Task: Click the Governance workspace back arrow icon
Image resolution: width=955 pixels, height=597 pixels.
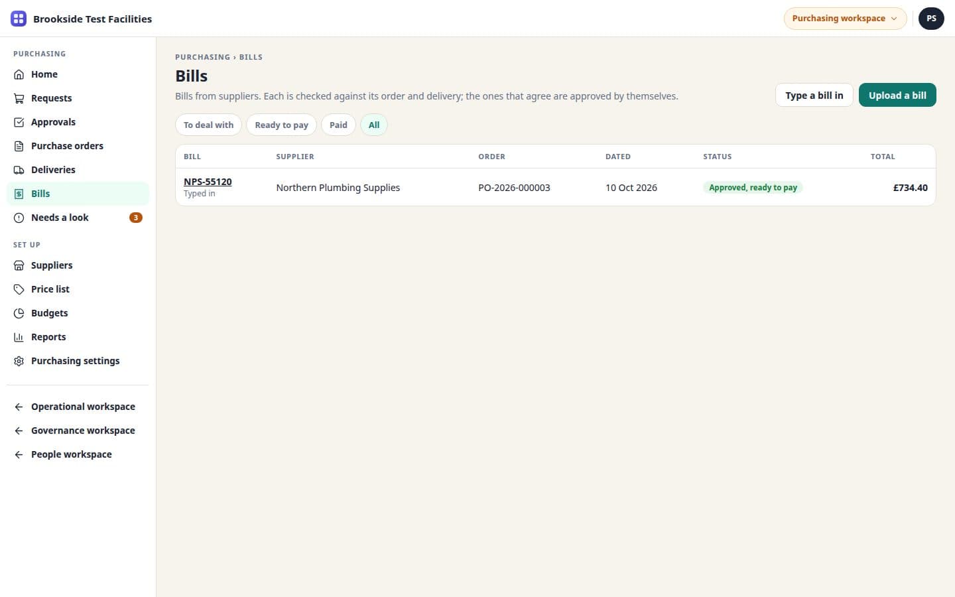Action: [x=19, y=431]
